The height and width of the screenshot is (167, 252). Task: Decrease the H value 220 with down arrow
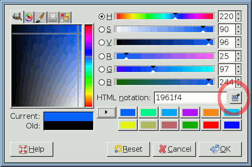[239, 19]
